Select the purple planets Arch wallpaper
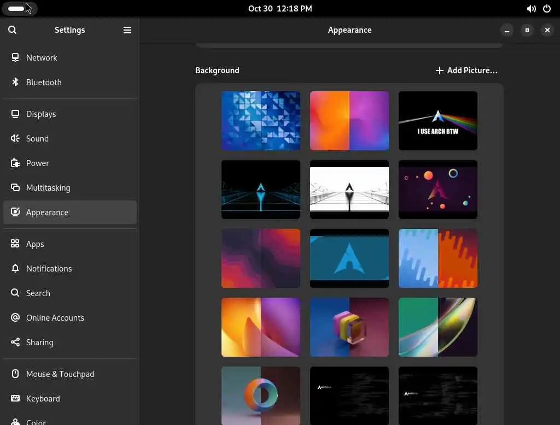The width and height of the screenshot is (560, 425). pos(438,190)
